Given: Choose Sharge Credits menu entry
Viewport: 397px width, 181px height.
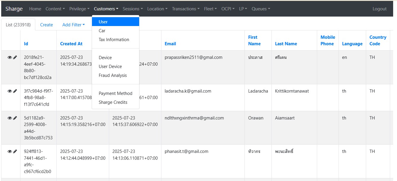Looking at the screenshot, I should pyautogui.click(x=113, y=102).
